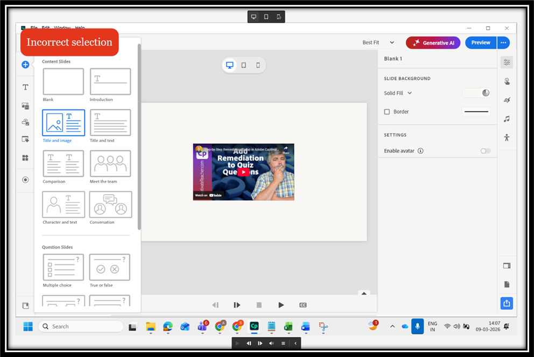Click the blue Share/export icon
The width and height of the screenshot is (534, 357).
tap(507, 303)
